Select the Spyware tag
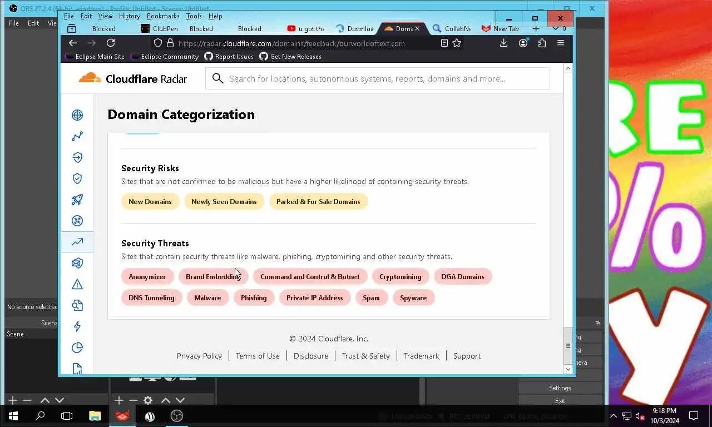712x427 pixels. [413, 297]
